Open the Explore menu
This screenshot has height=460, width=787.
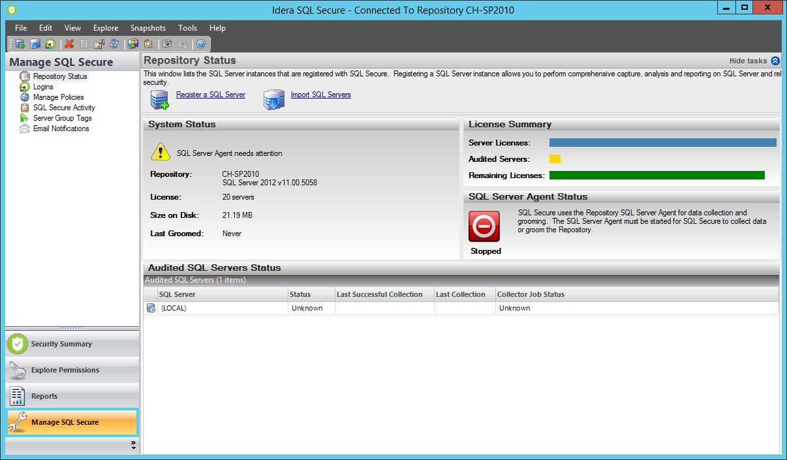point(106,28)
